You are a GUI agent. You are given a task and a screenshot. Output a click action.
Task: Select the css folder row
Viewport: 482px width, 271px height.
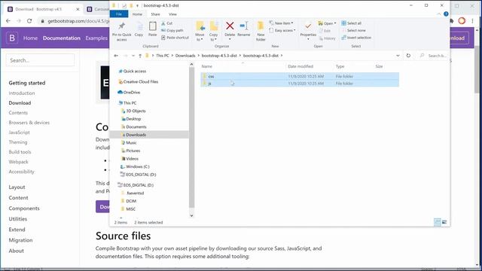pyautogui.click(x=300, y=76)
